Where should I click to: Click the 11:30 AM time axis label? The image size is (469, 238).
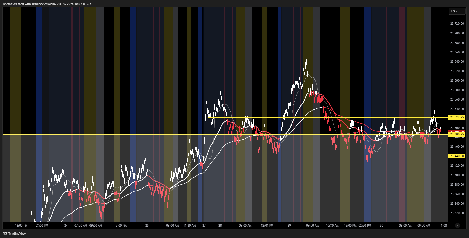click(189, 226)
